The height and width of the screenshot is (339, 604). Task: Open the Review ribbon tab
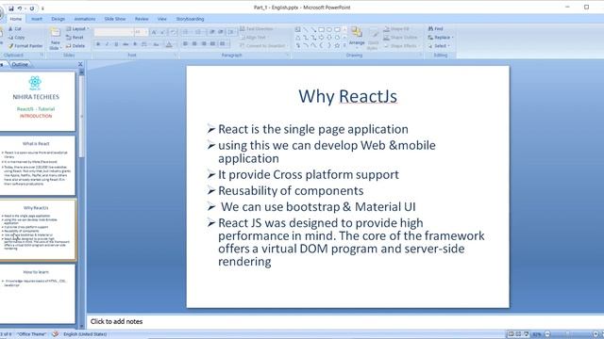click(142, 19)
